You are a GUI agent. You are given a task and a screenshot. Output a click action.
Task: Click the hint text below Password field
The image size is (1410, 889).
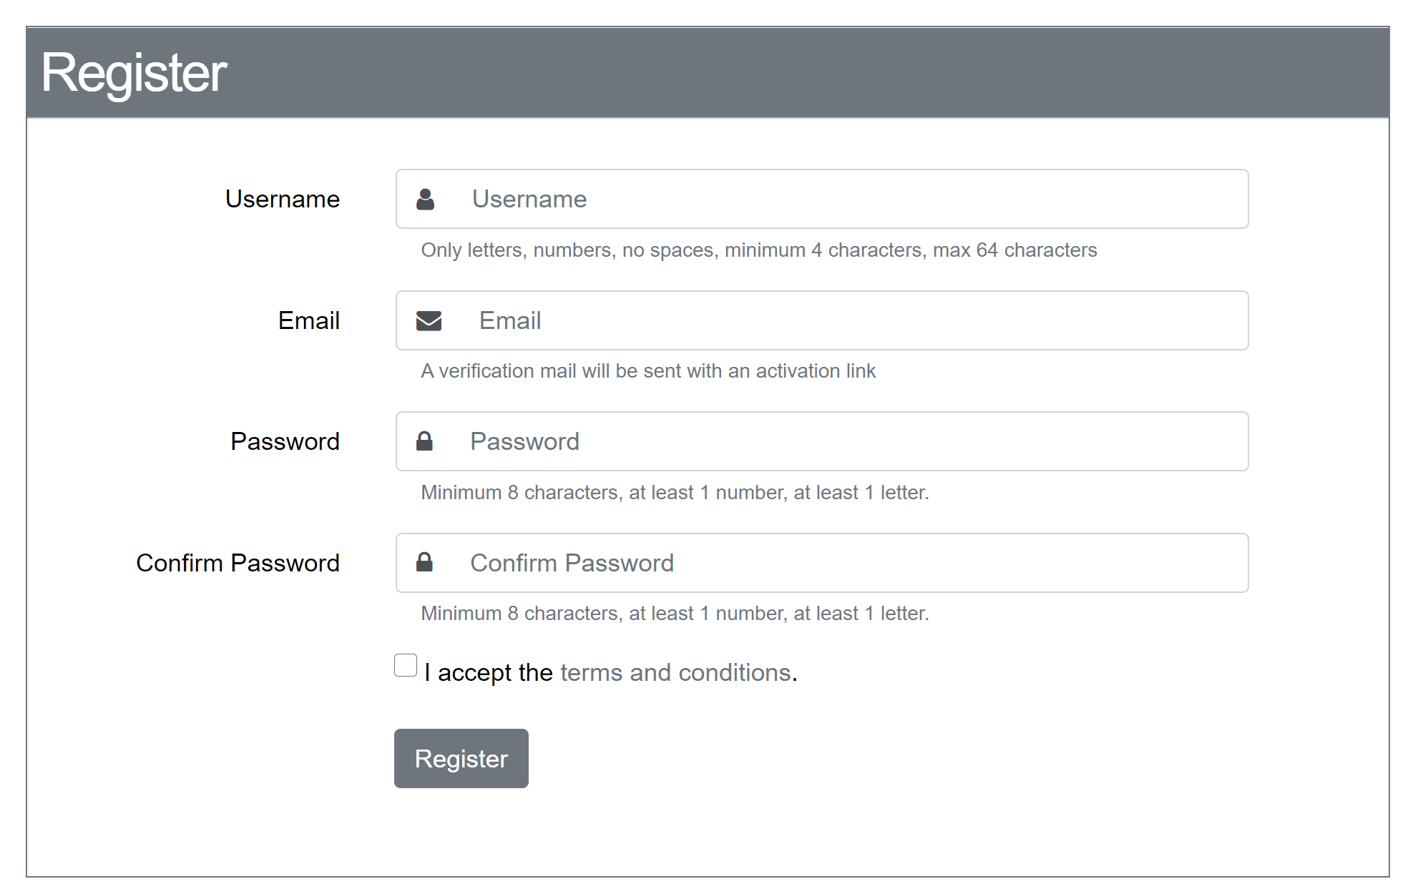click(x=674, y=493)
